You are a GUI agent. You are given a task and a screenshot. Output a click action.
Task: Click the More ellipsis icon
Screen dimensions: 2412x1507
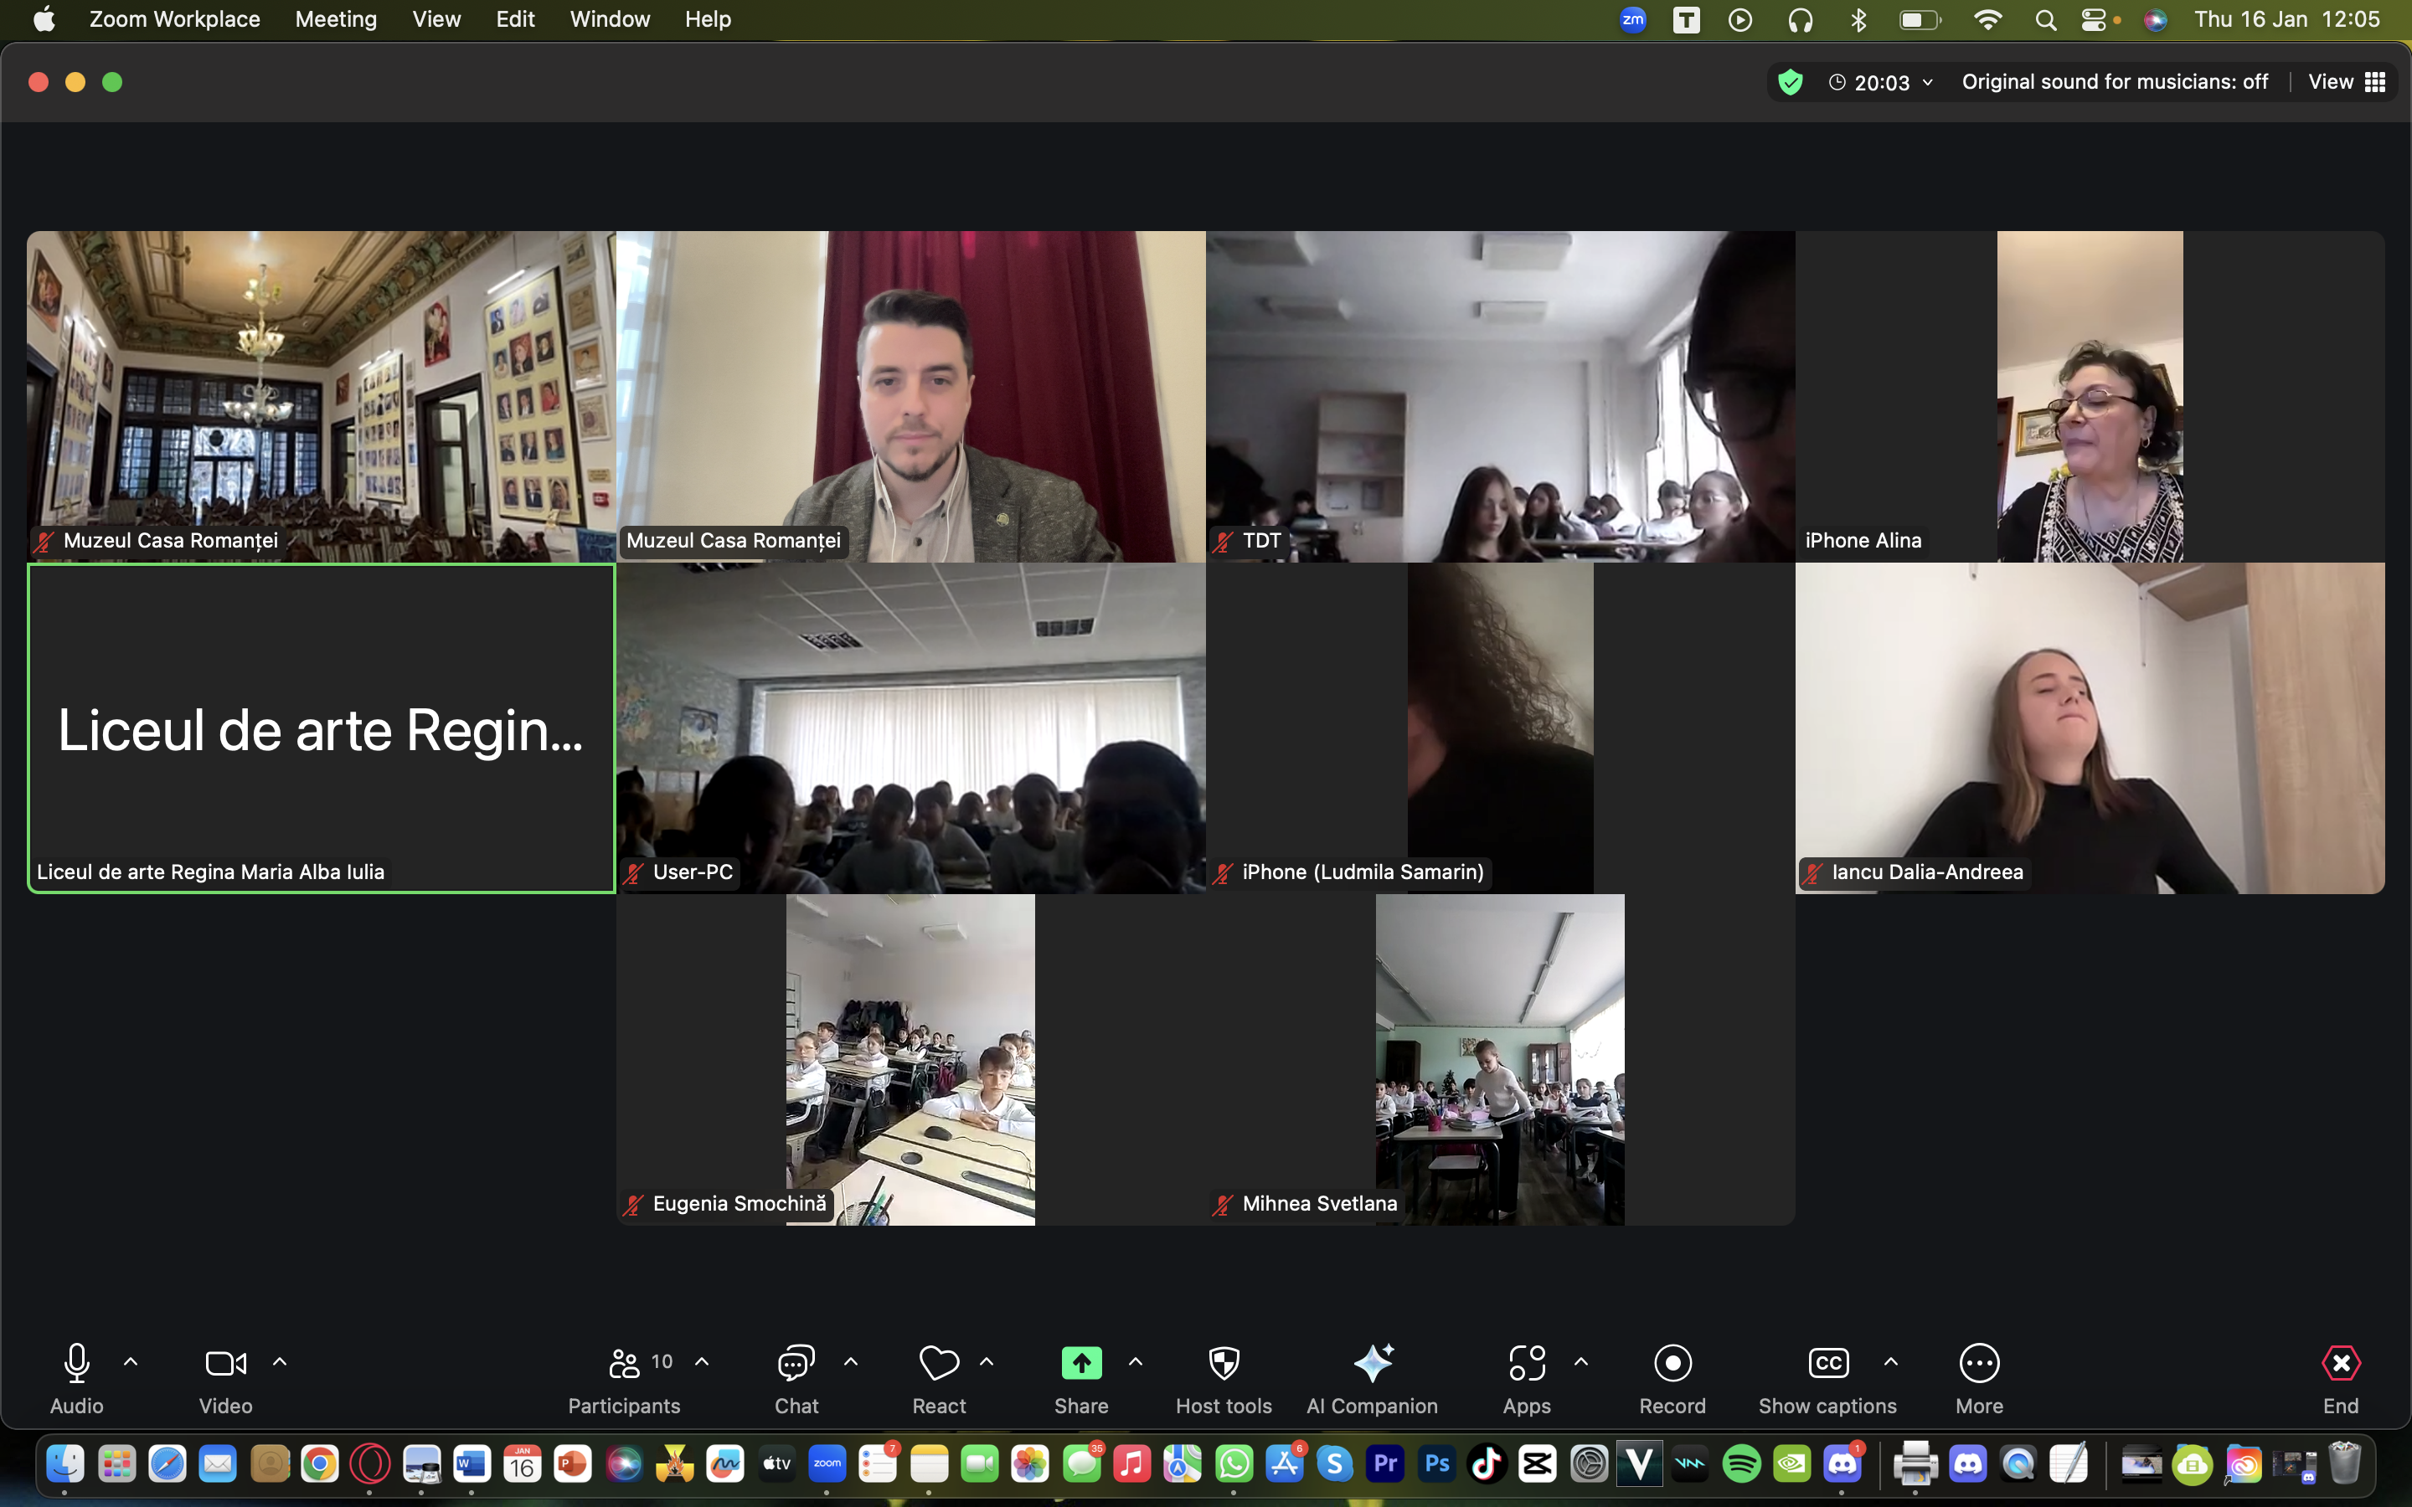pos(1978,1362)
